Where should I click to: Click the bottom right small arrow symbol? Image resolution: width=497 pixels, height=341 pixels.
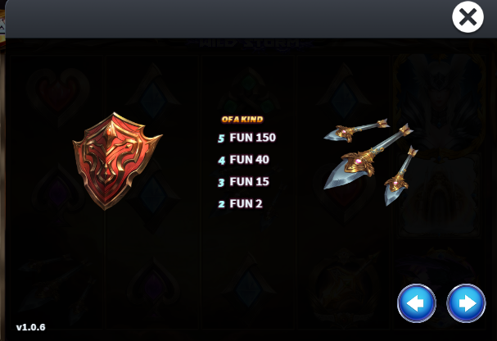400,175
